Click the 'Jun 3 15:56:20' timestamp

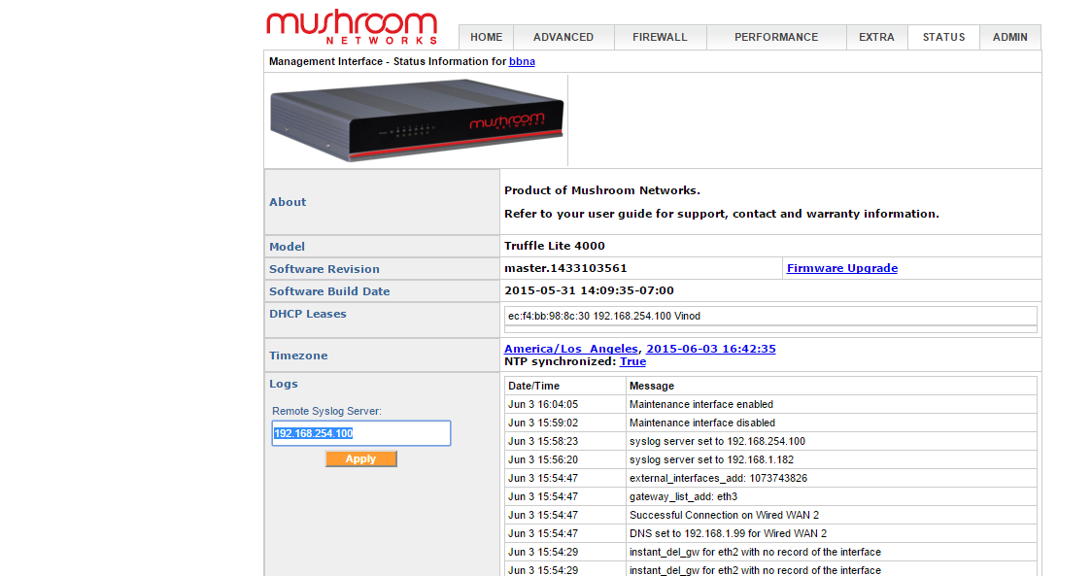543,459
